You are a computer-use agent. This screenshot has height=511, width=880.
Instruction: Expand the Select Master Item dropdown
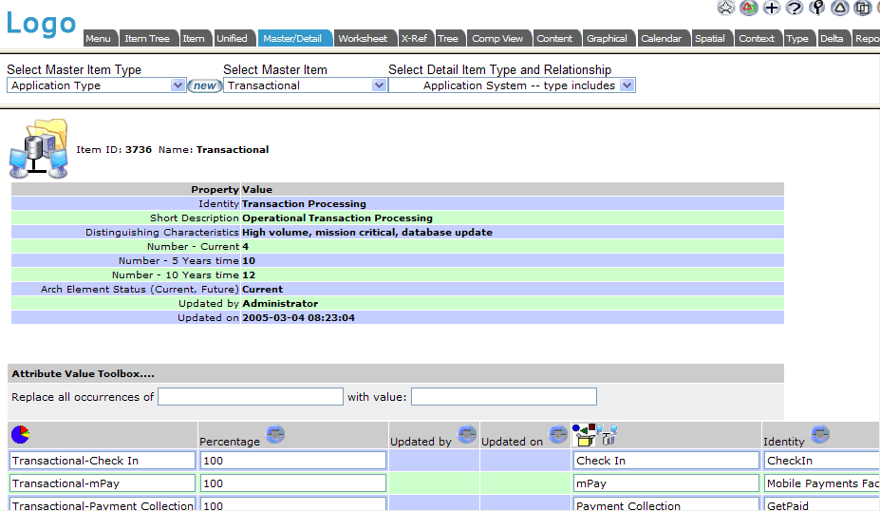[379, 85]
